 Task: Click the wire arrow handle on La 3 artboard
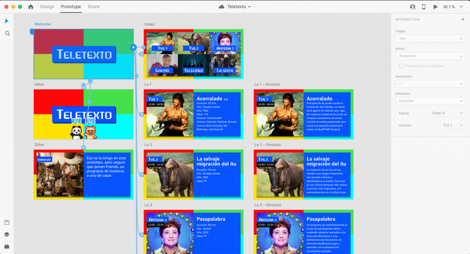click(x=141, y=235)
